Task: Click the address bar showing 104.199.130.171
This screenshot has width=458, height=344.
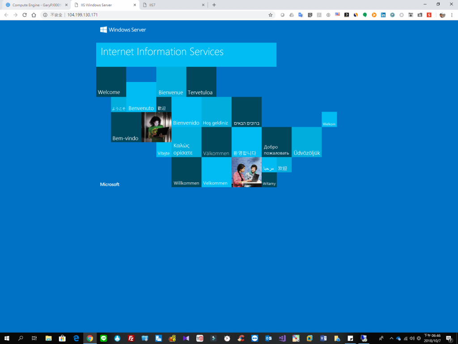Action: click(83, 15)
